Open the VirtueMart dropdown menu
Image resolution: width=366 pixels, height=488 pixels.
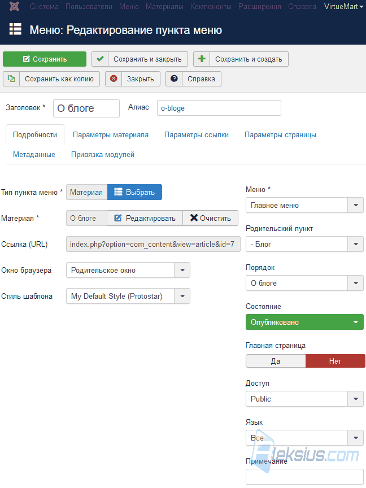[343, 7]
